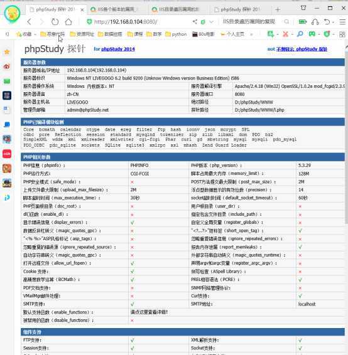348x355 pixels.
Task: Select the D:/phpStudy/WWW path text
Action: 254,102
